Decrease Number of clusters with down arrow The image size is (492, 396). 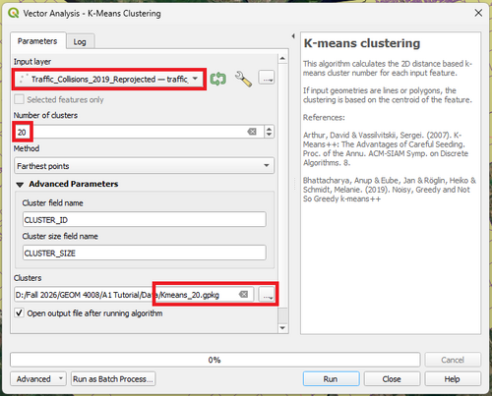click(269, 135)
